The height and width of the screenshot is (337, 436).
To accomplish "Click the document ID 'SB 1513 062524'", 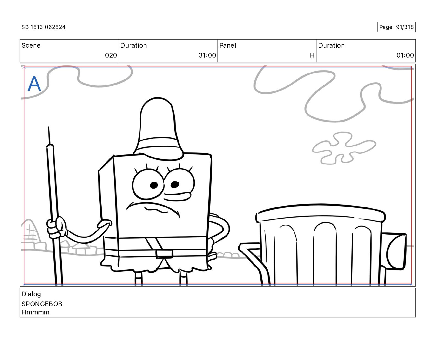I will tap(43, 27).
